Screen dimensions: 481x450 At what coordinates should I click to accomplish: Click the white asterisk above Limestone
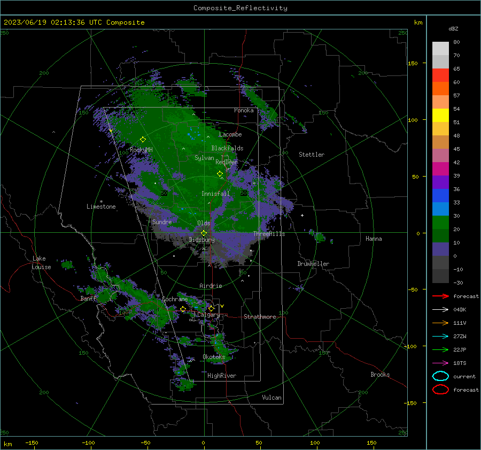101,202
